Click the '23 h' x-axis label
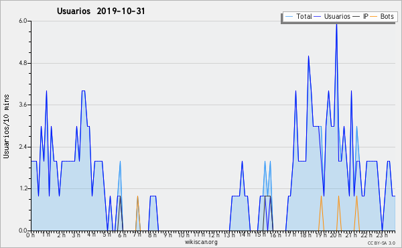Image resolution: width=402 pixels, height=248 pixels. coord(381,235)
